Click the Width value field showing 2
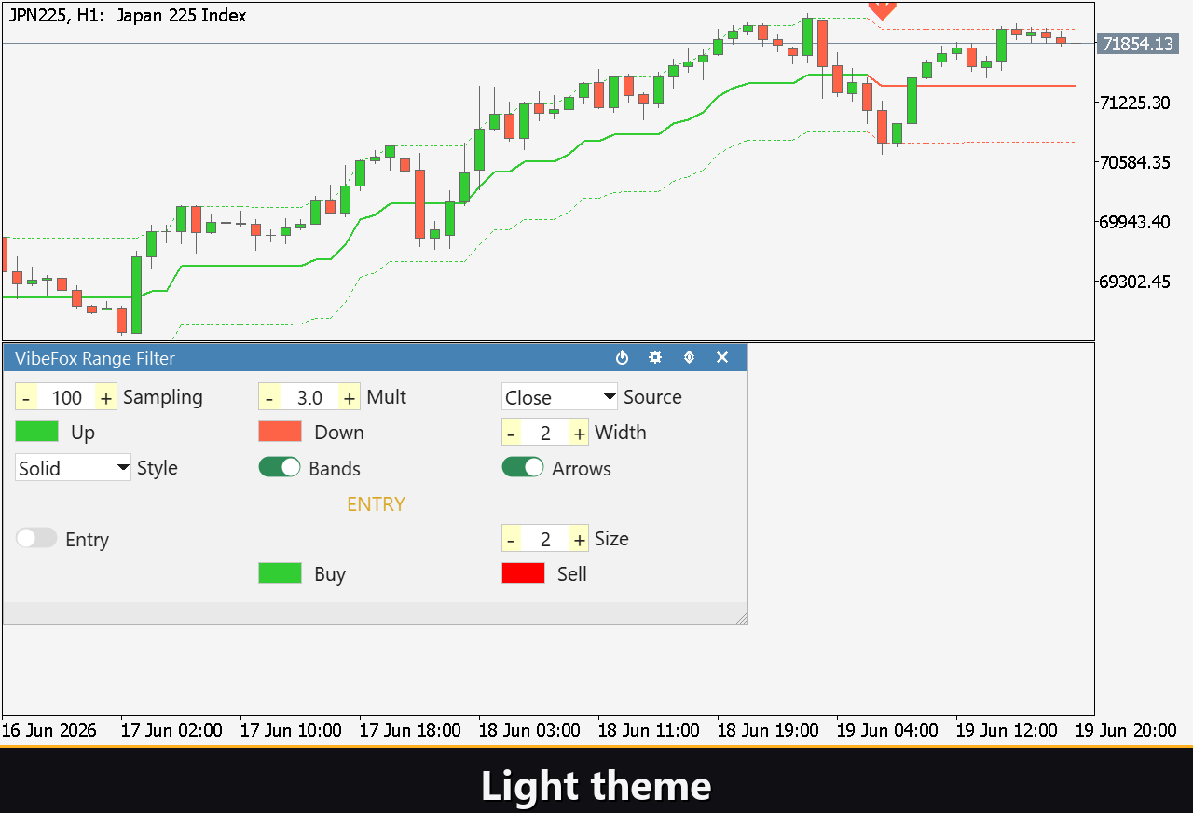Image resolution: width=1193 pixels, height=813 pixels. tap(545, 433)
